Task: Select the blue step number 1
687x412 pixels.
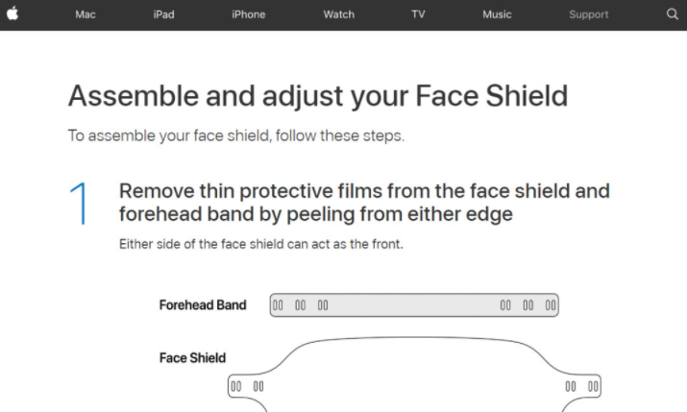Action: (x=80, y=204)
